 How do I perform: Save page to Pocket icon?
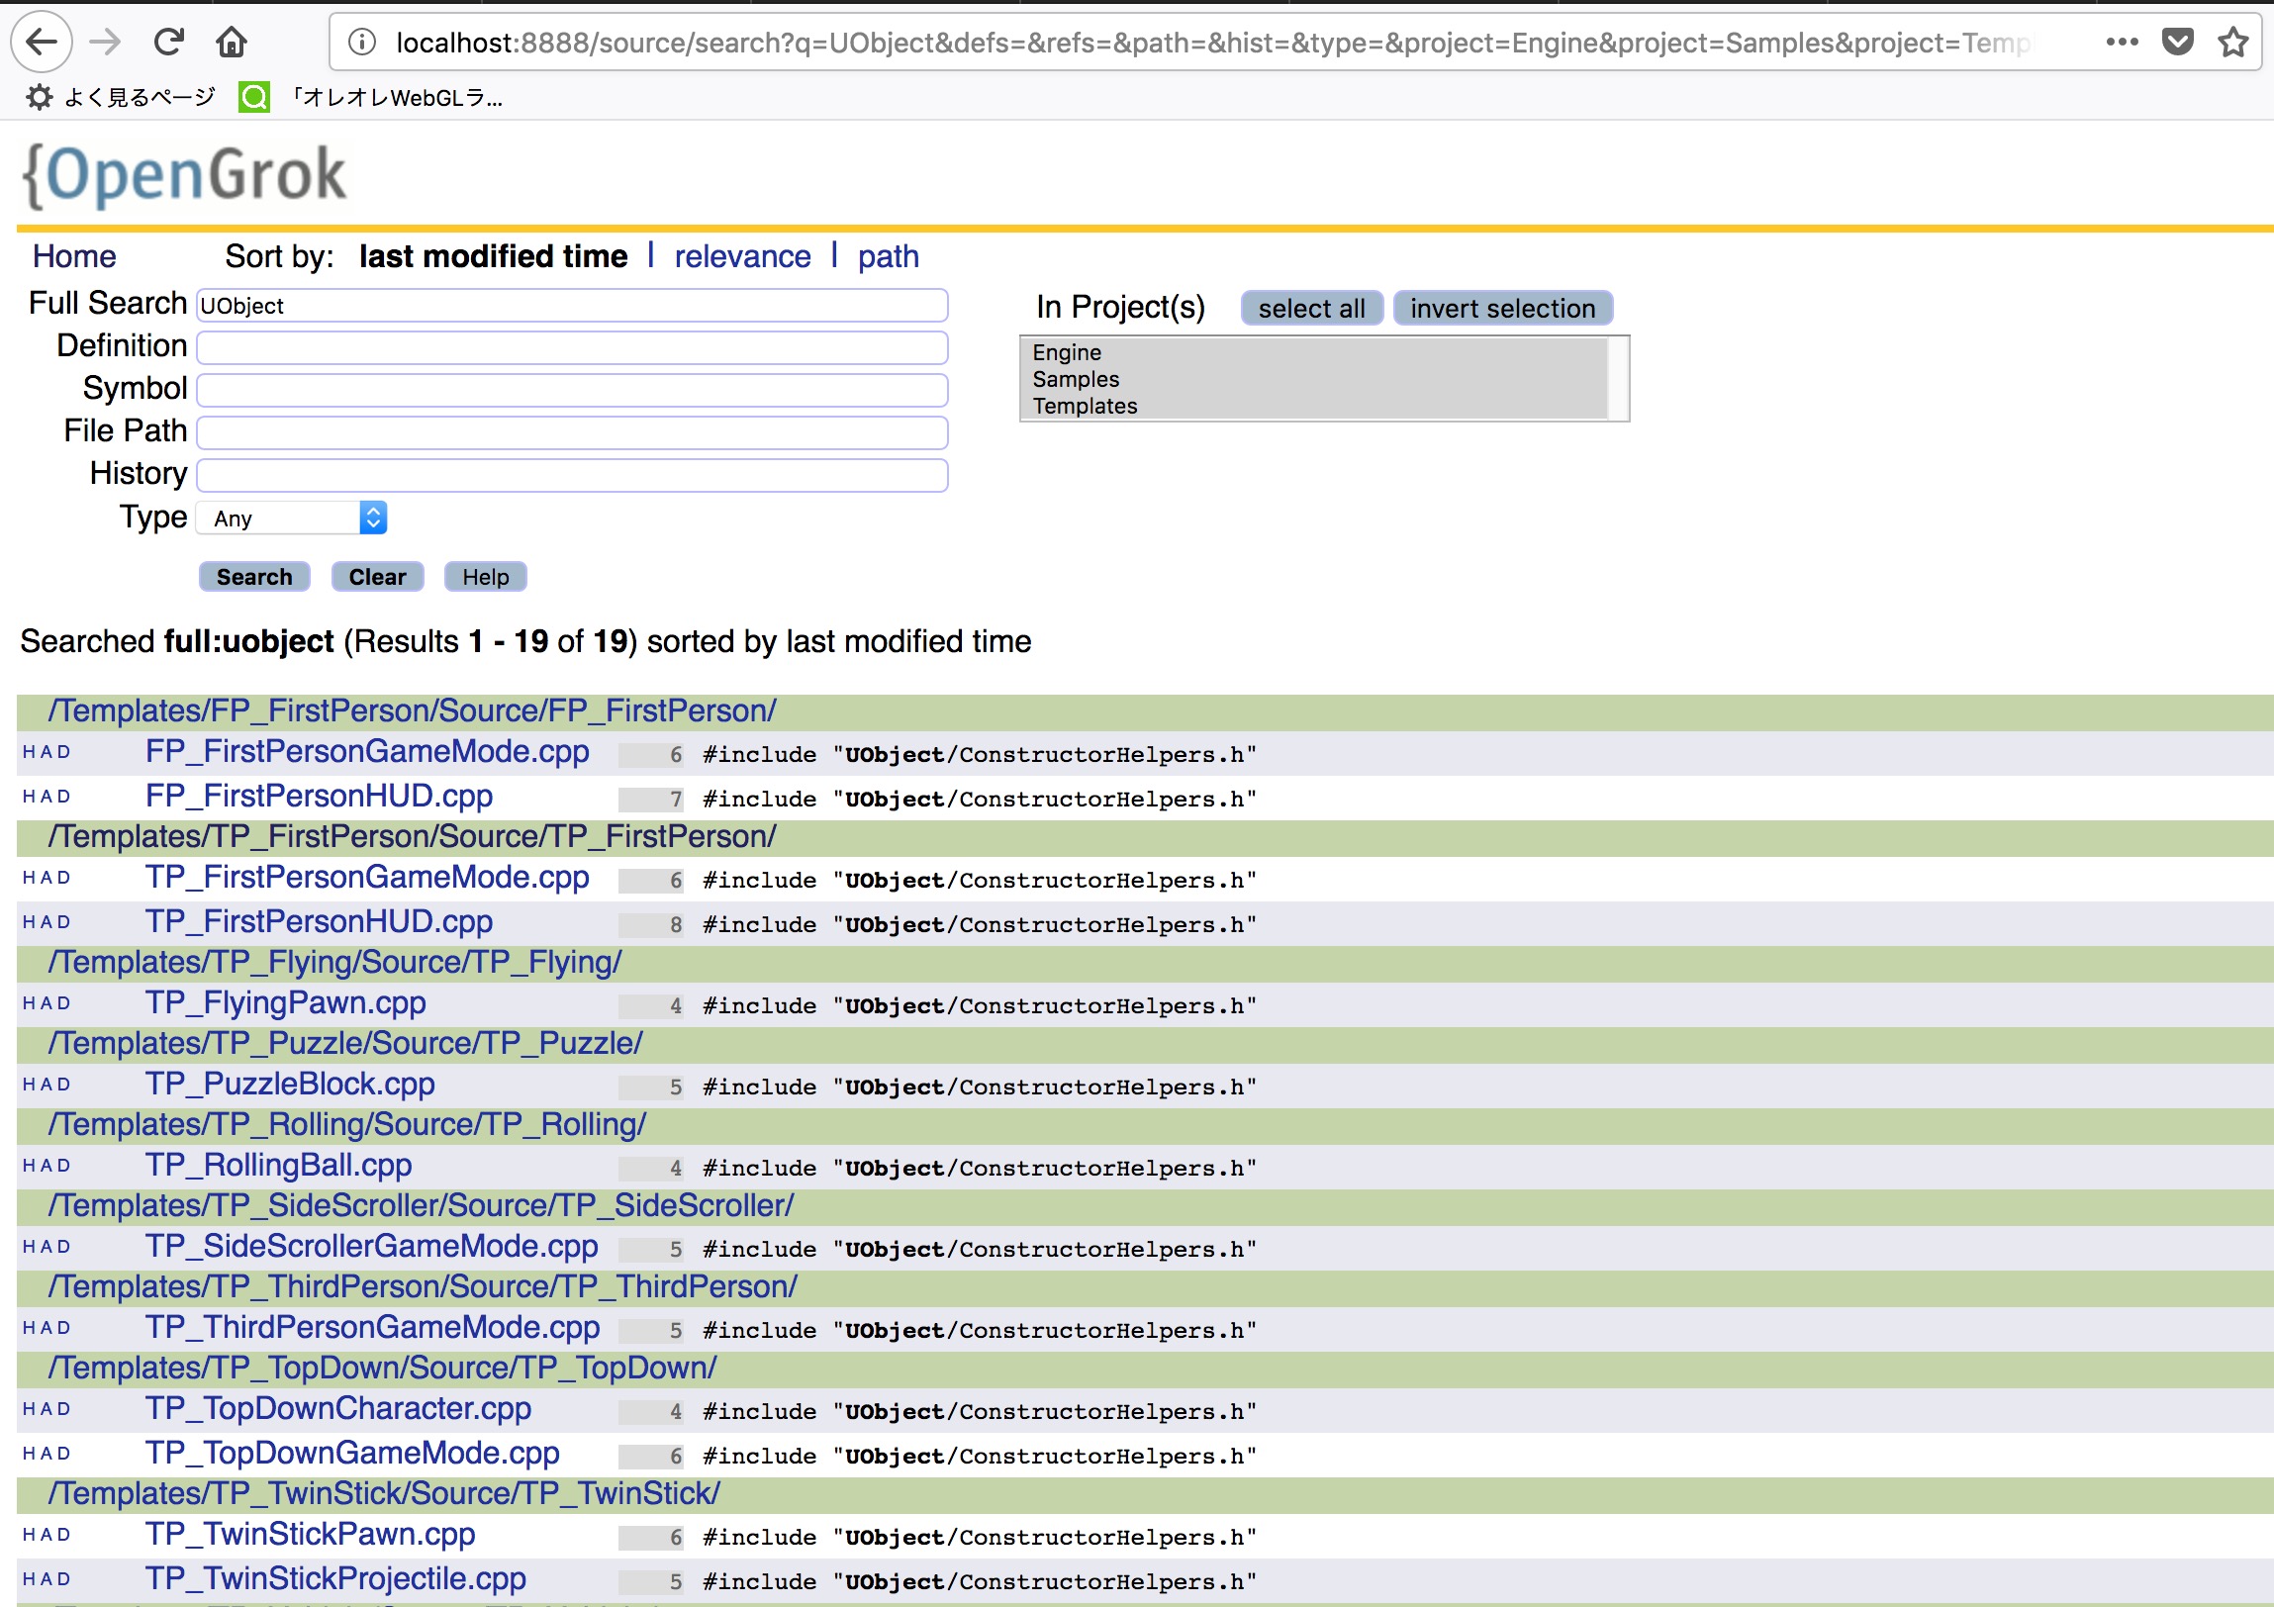point(2178,42)
